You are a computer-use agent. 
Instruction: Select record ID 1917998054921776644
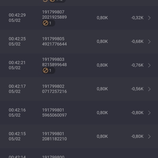[55, 41]
